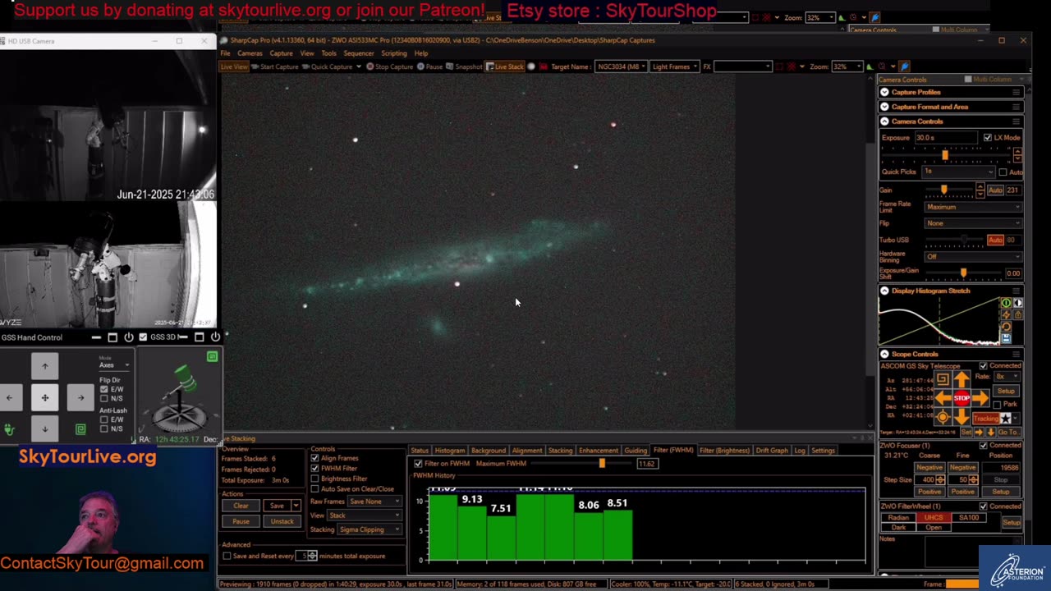Click the green icon in GSS 3D view

click(212, 356)
